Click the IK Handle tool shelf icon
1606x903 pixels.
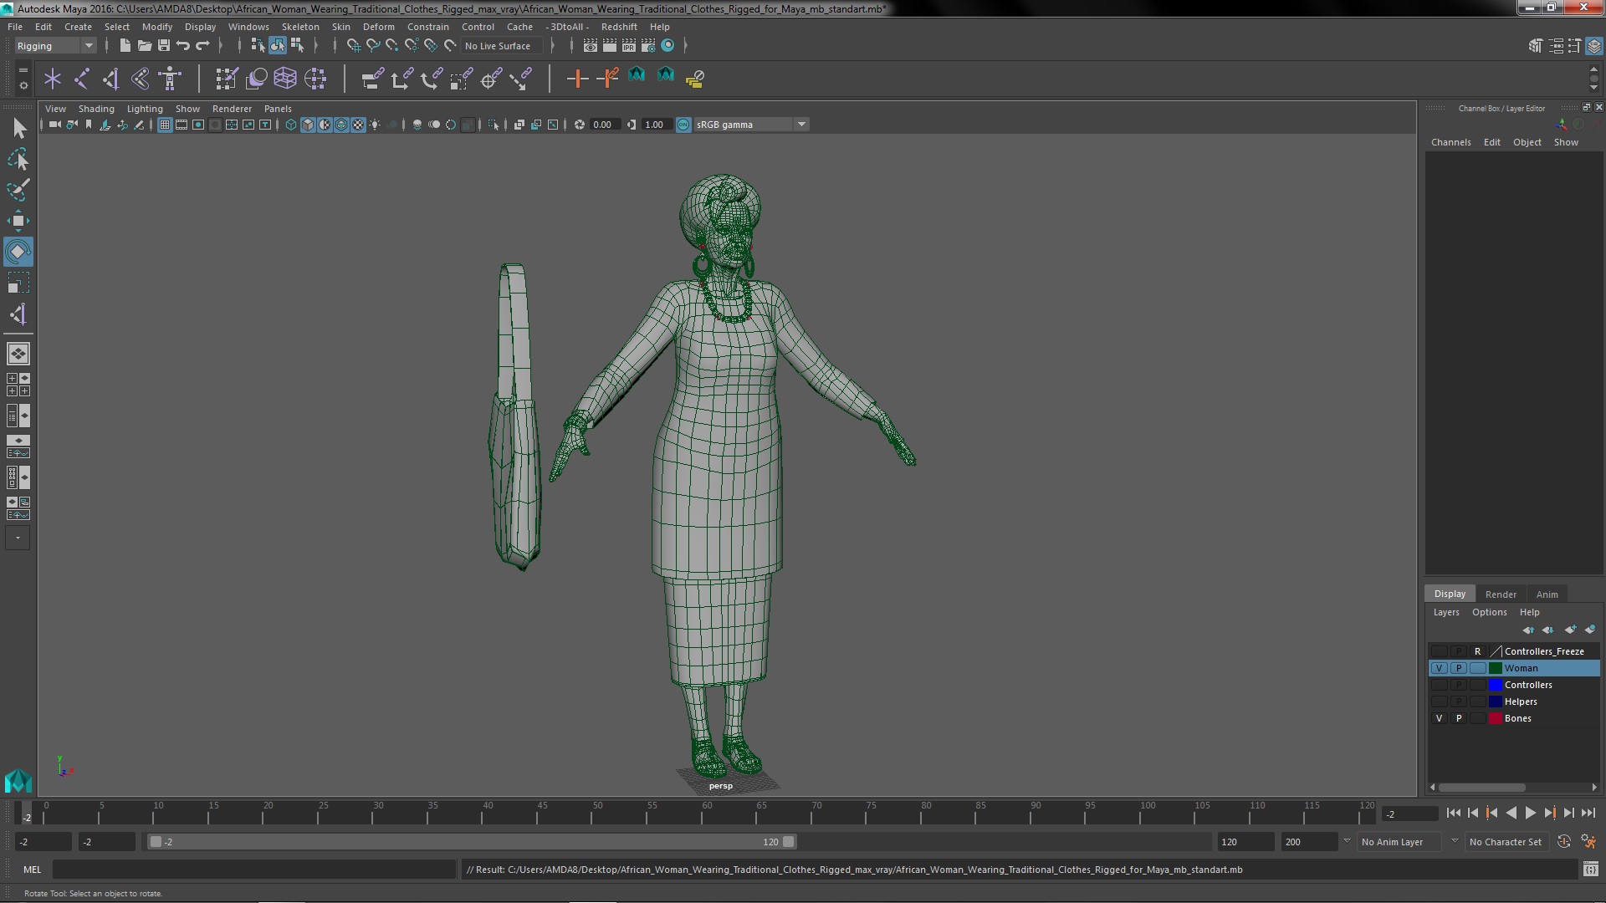(x=111, y=79)
